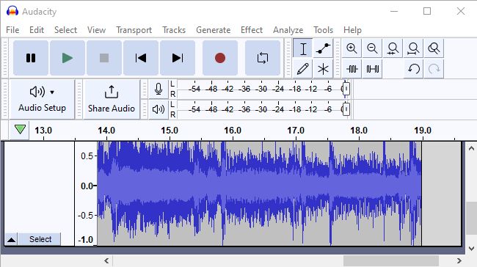Screen dimensions: 477x267
Task: Open the Edit menu
Action: 37,30
